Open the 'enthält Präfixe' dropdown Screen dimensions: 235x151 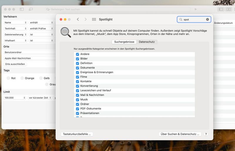pos(41,28)
